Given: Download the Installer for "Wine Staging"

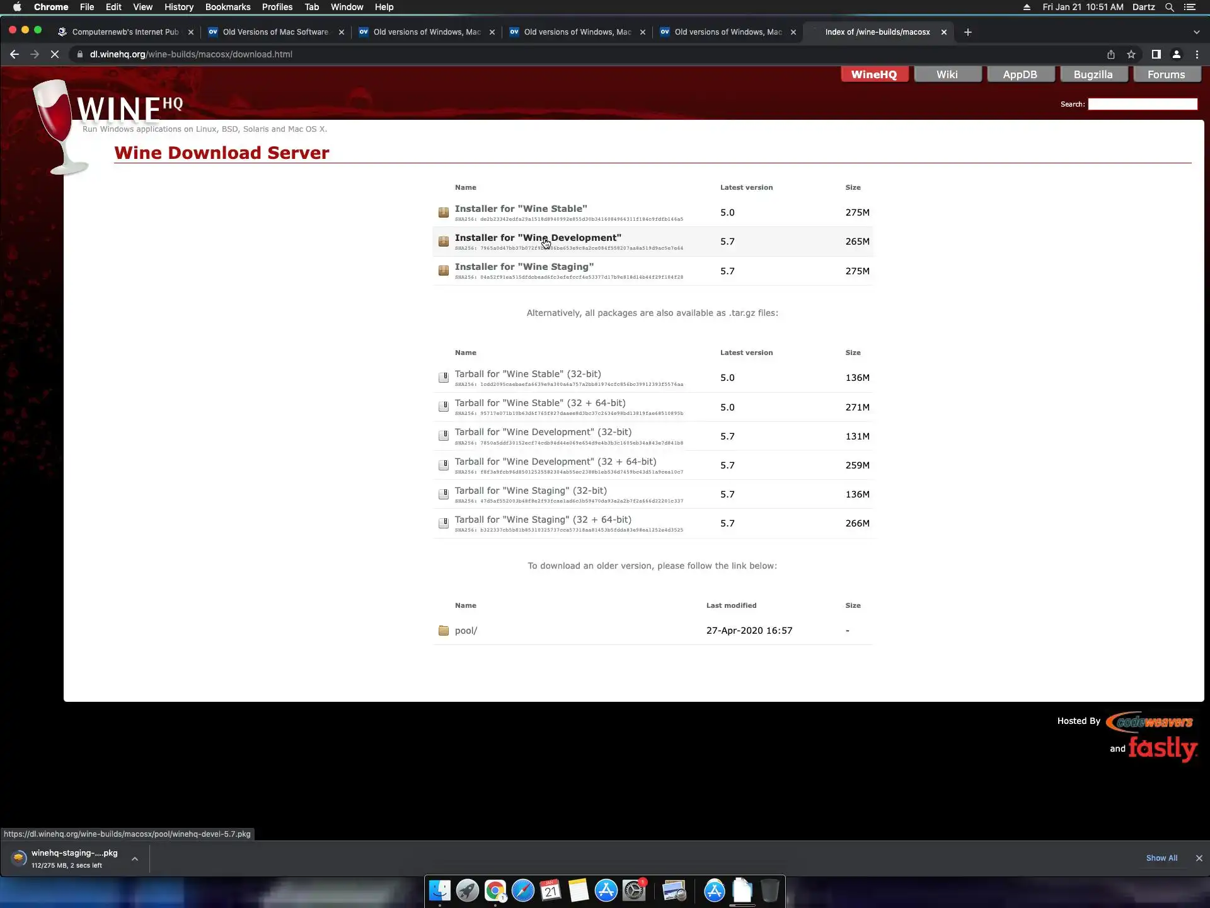Looking at the screenshot, I should (524, 267).
